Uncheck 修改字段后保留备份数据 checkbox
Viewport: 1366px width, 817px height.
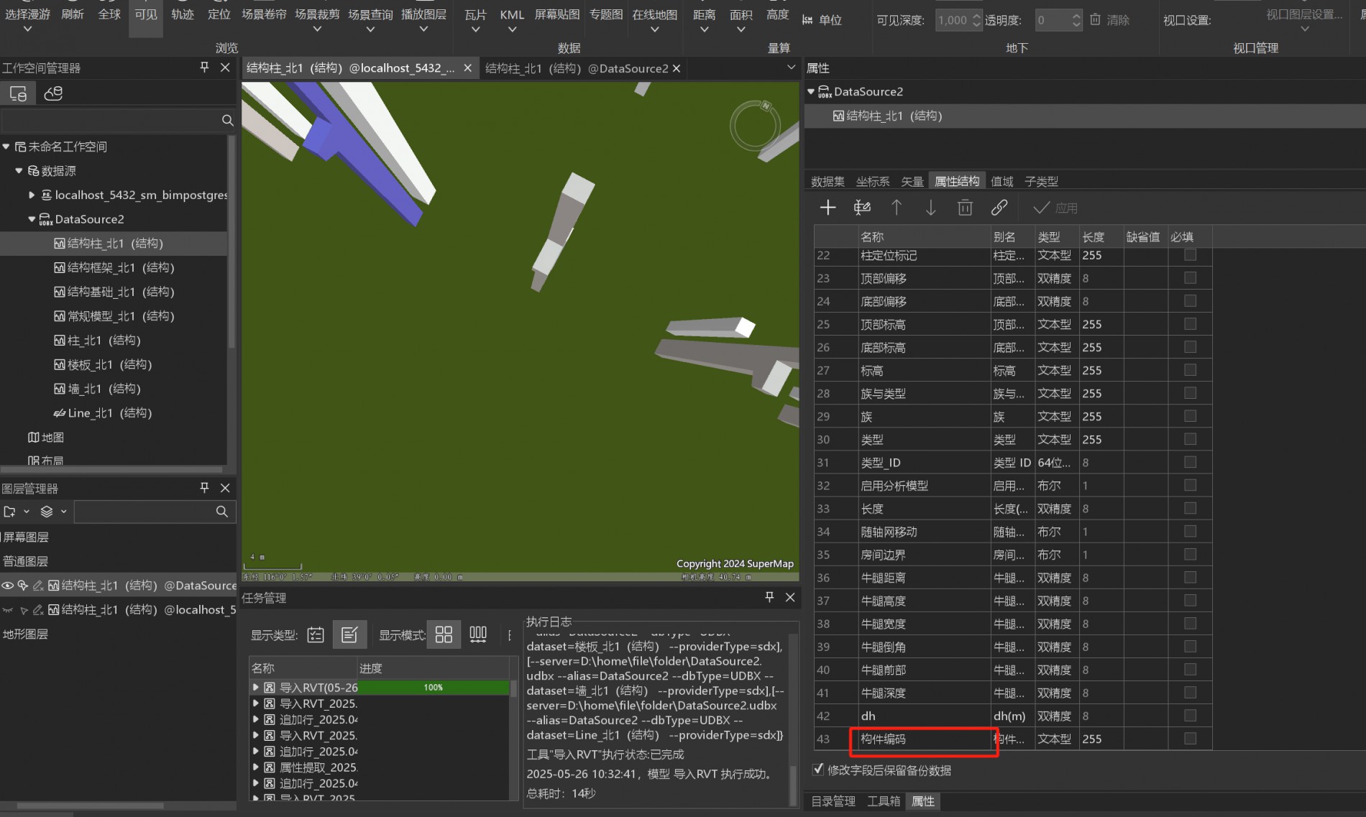818,770
